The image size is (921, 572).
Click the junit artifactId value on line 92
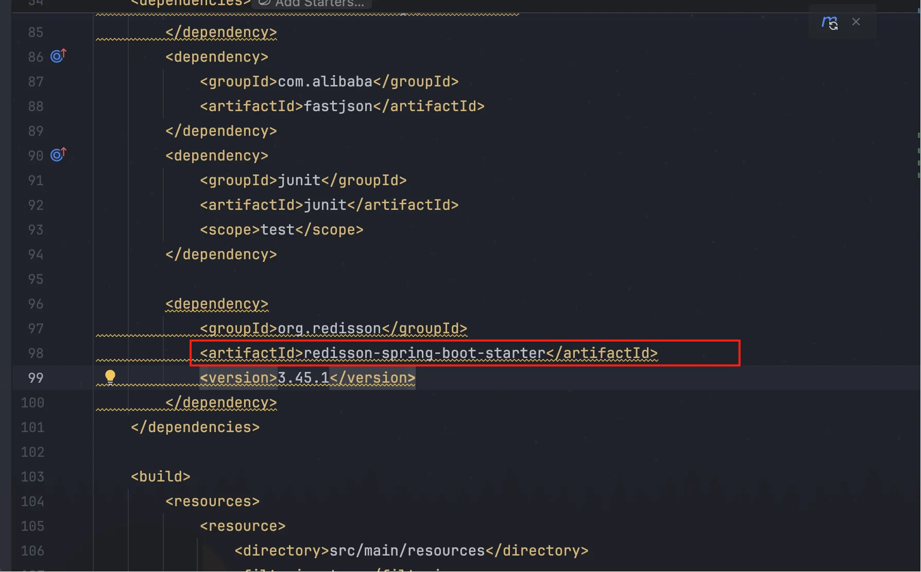click(325, 205)
